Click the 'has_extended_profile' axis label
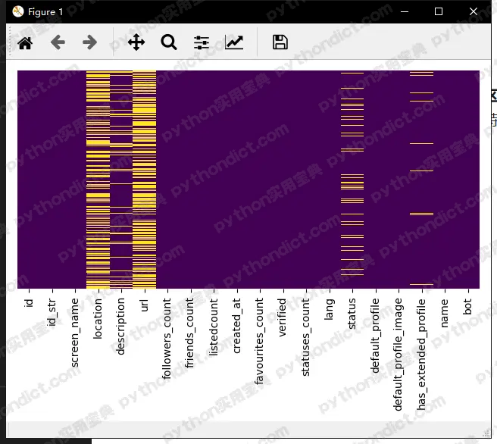The height and width of the screenshot is (444, 497). pos(422,355)
